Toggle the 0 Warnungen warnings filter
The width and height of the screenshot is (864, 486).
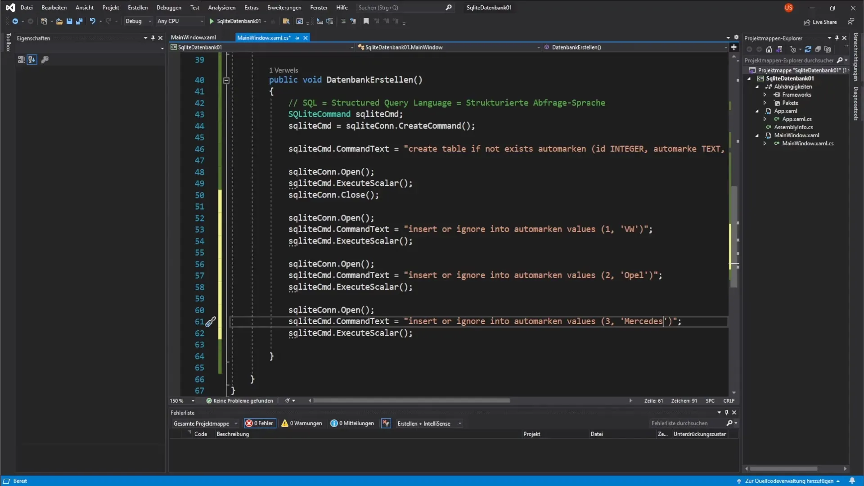pos(302,423)
